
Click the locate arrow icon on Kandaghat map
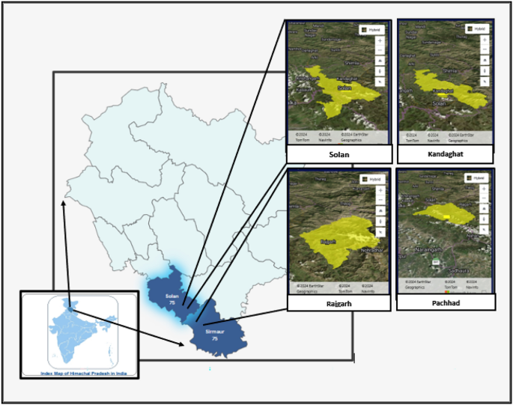tap(485, 81)
